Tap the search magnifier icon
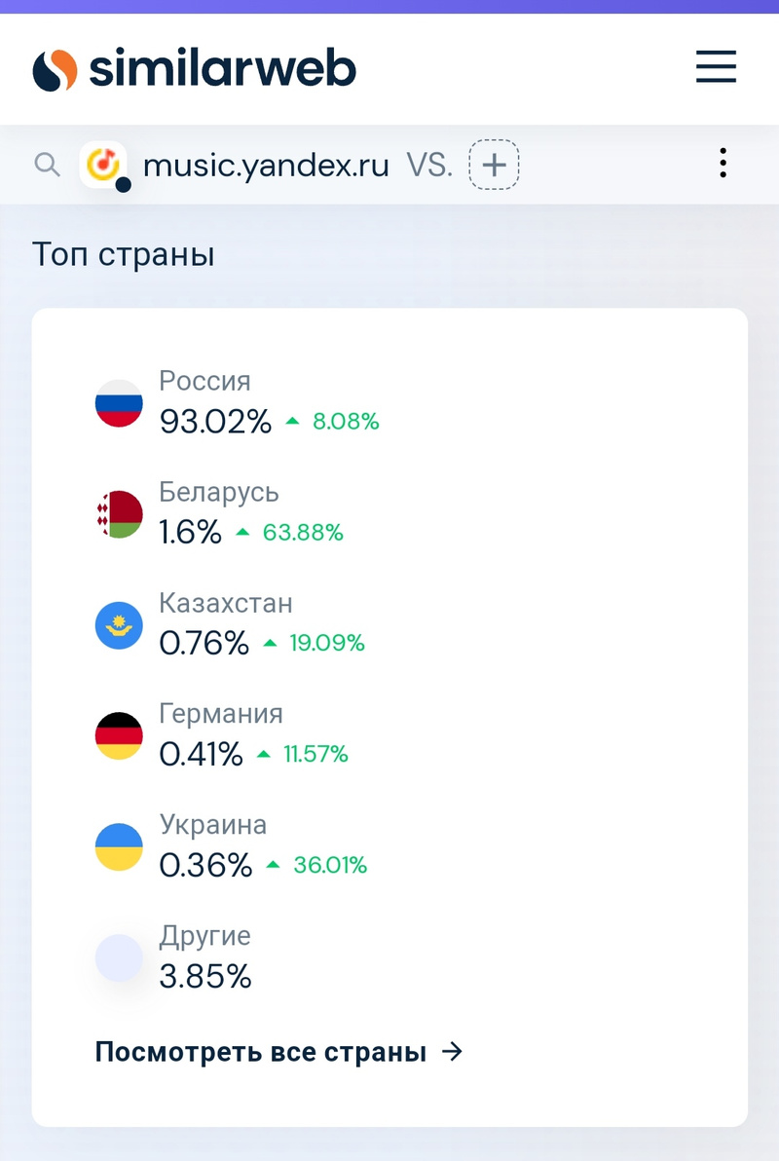Image resolution: width=779 pixels, height=1161 pixels. (47, 164)
